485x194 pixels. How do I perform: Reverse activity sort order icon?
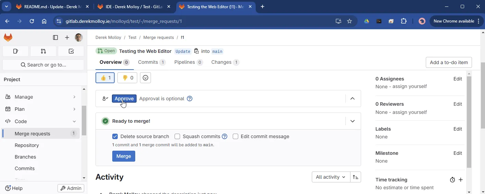point(356,177)
